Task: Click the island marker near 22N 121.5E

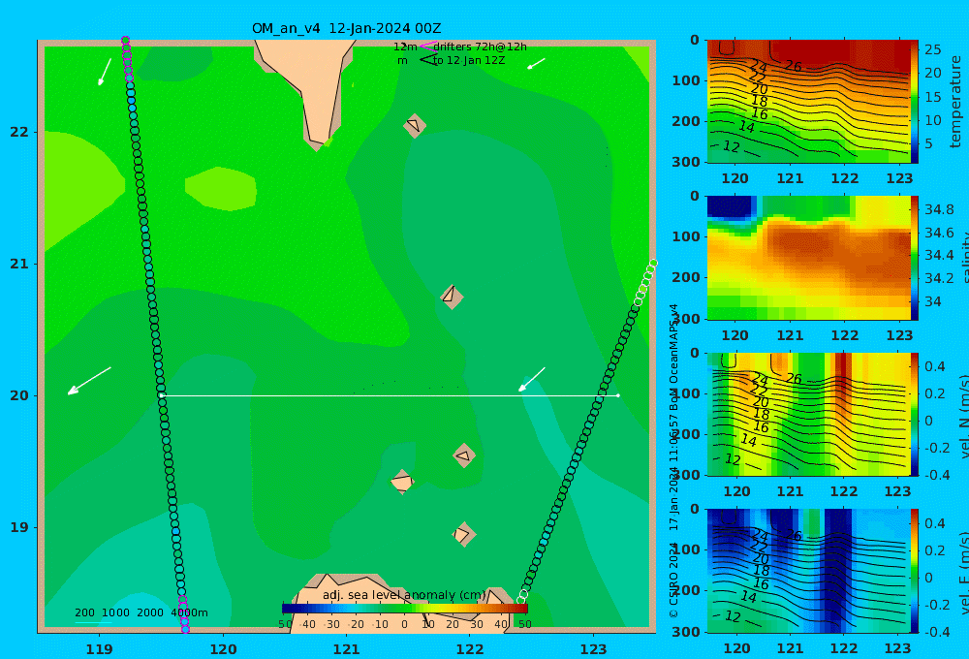Action: coord(414,125)
